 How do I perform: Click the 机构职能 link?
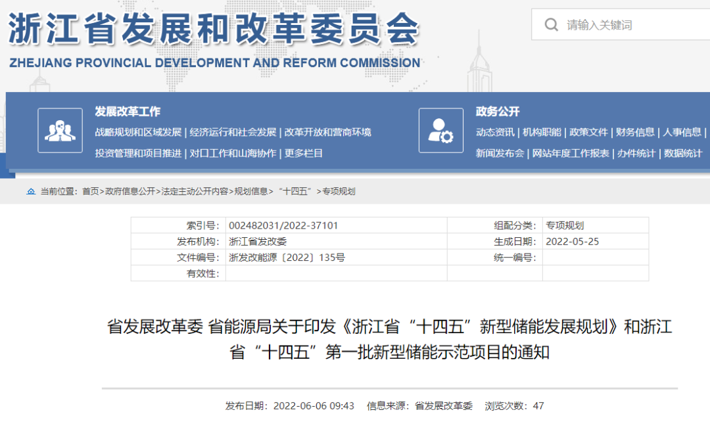542,132
